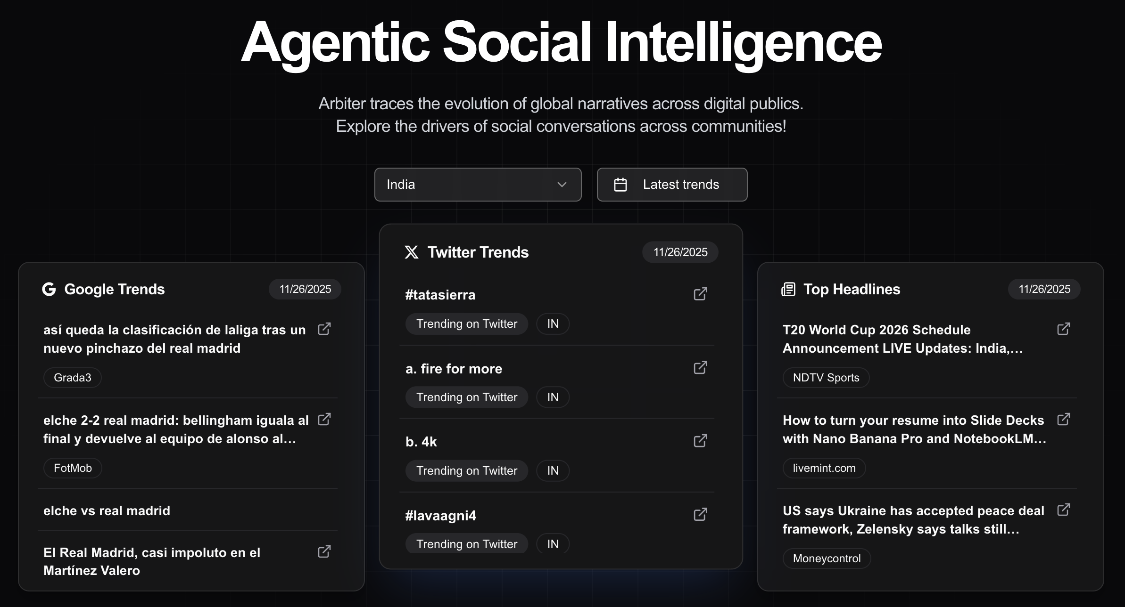Click the NDTV Sports source tag
Screen dimensions: 1125x607
826,378
